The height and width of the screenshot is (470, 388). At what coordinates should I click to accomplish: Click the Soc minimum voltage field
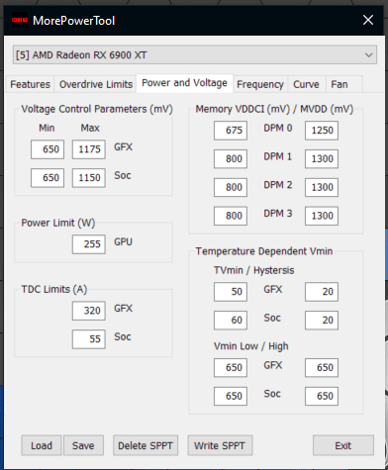pos(48,178)
